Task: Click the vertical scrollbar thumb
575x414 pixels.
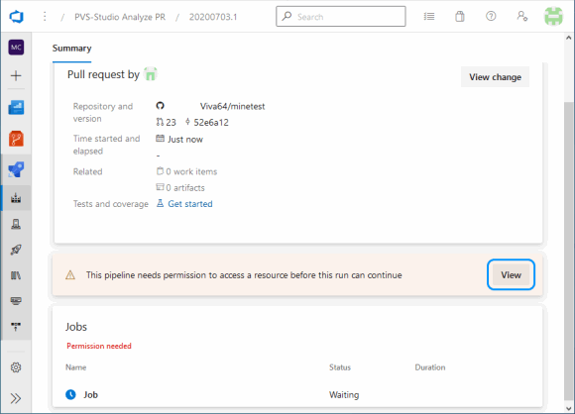Action: [568, 251]
